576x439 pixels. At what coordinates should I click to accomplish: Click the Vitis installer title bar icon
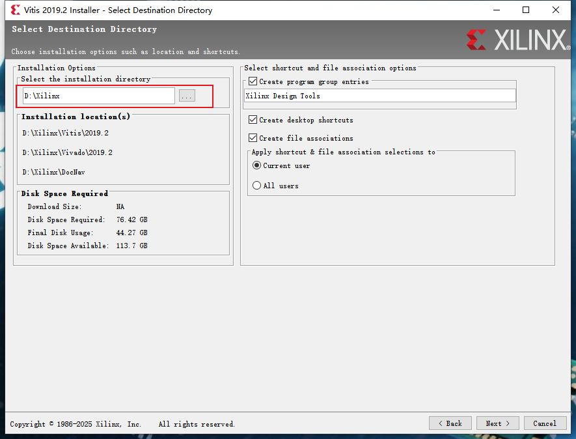(16, 10)
